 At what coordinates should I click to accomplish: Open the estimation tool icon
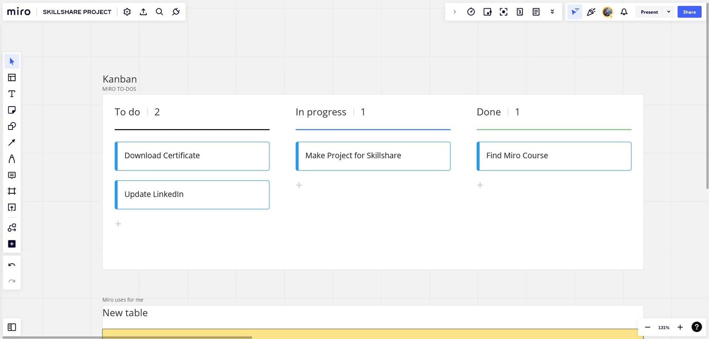tap(520, 12)
